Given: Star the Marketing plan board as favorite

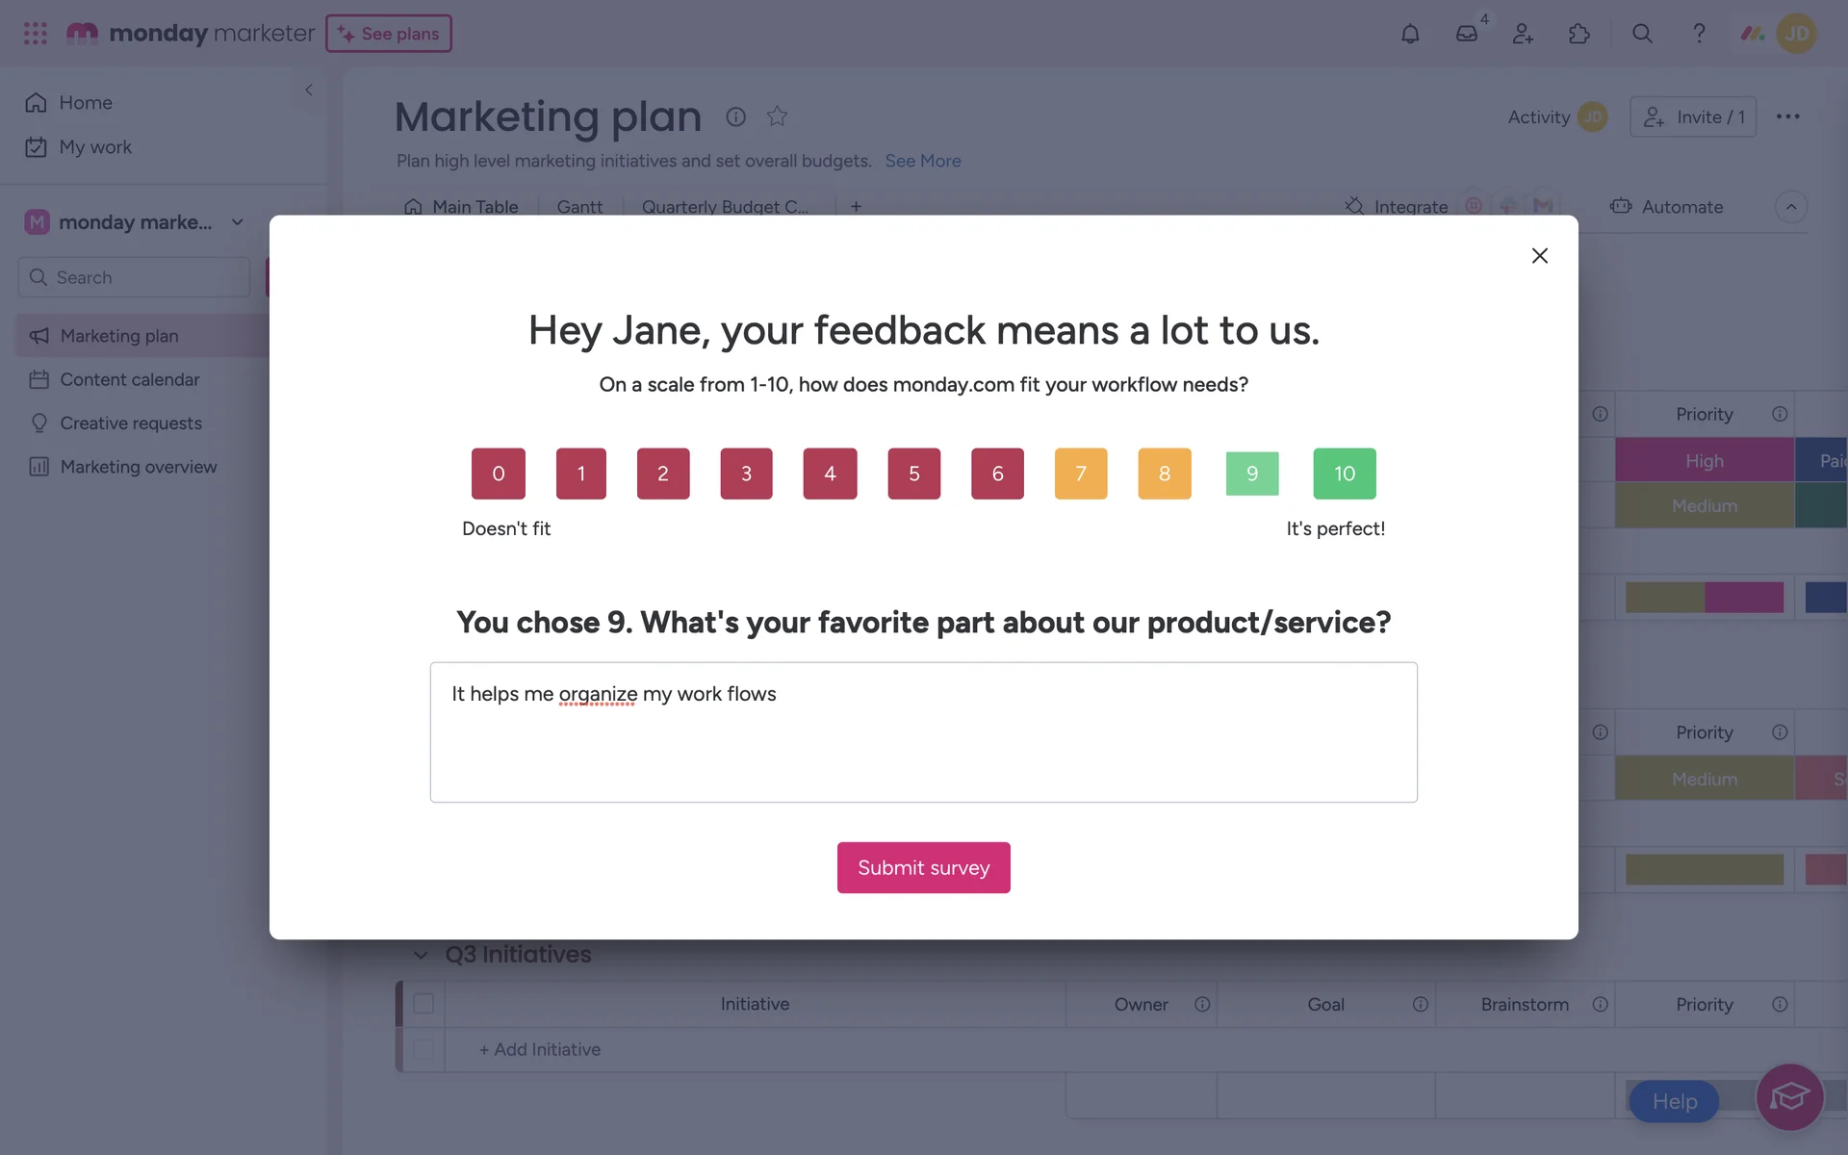Looking at the screenshot, I should [777, 116].
